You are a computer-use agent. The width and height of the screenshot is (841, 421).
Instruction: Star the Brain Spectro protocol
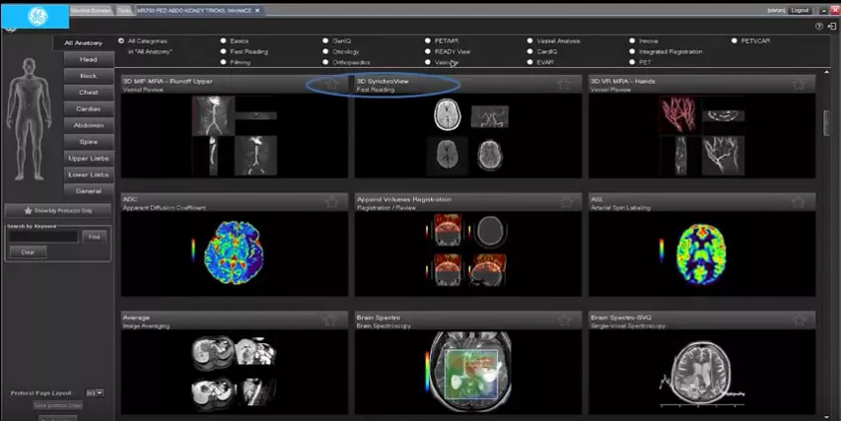[564, 320]
